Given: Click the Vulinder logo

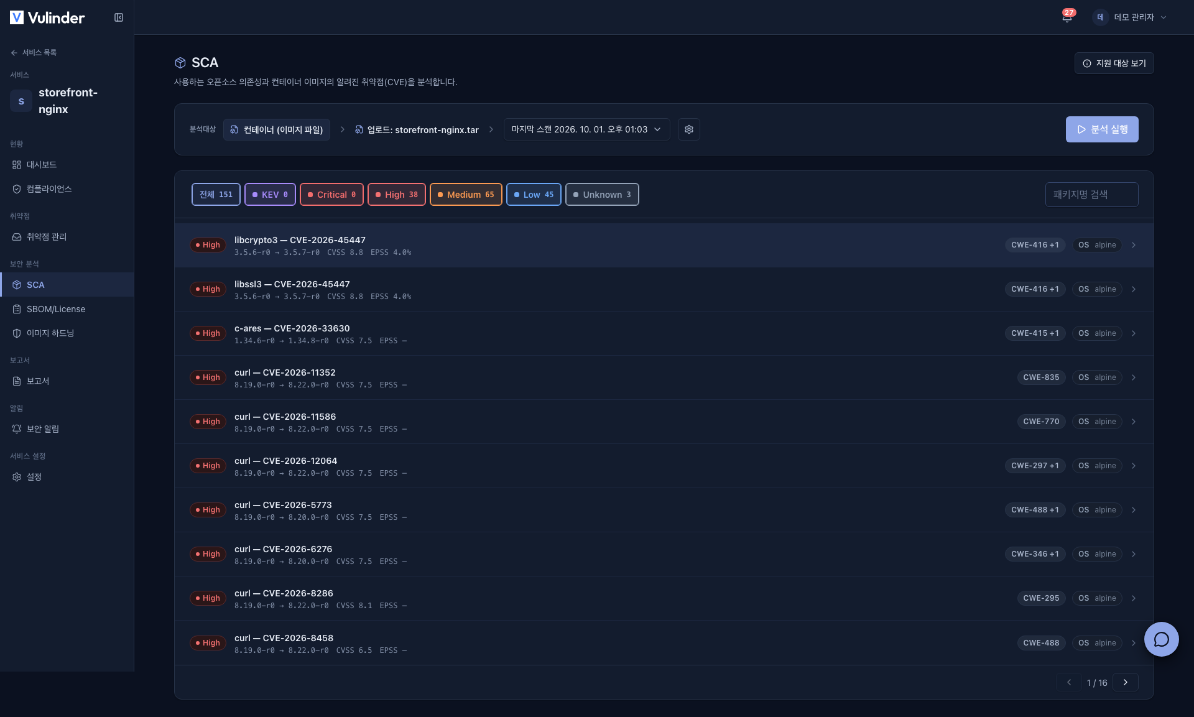Looking at the screenshot, I should [x=47, y=17].
